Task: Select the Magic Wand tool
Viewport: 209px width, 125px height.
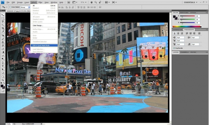Action: click(3, 25)
